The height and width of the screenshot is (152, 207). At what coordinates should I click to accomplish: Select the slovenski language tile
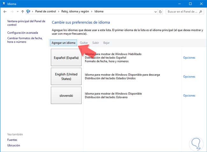(x=66, y=95)
